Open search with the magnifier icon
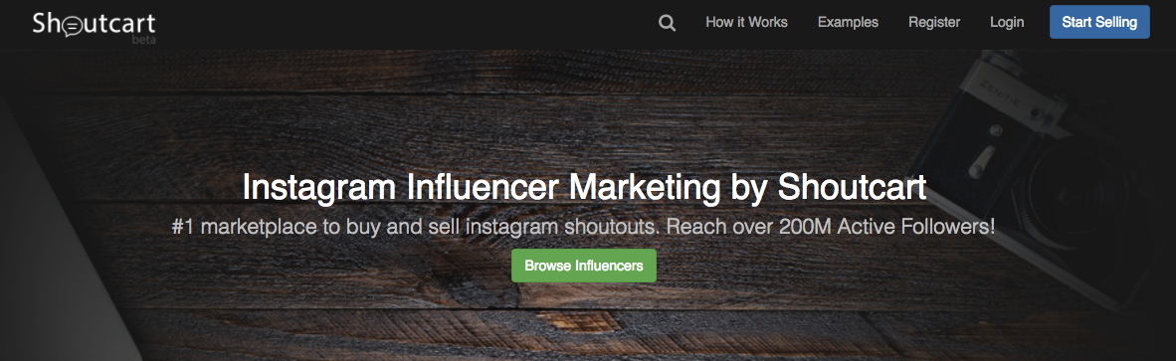This screenshot has height=361, width=1176. 667,23
